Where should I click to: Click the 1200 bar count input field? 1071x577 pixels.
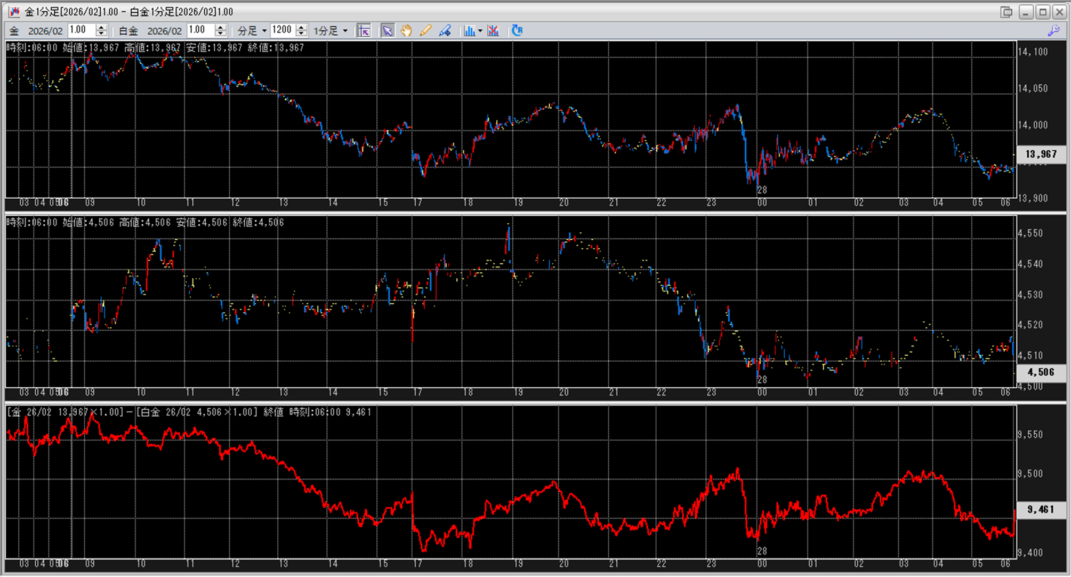click(x=282, y=30)
